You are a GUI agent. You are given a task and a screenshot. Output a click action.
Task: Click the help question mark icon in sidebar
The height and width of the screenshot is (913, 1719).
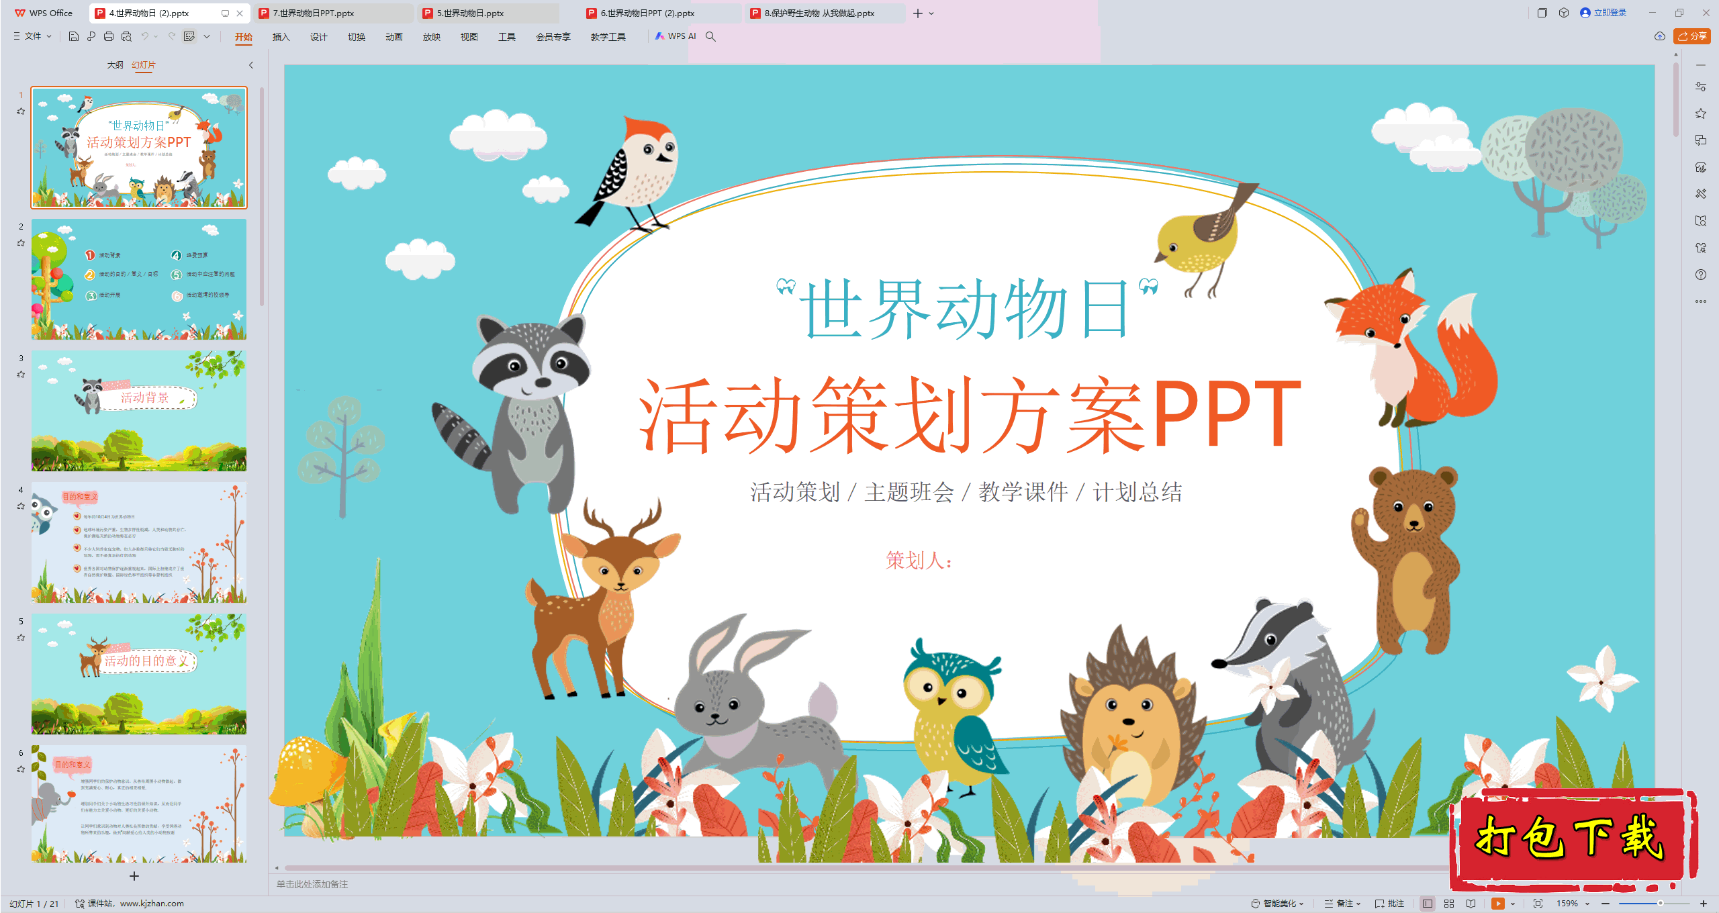point(1701,275)
